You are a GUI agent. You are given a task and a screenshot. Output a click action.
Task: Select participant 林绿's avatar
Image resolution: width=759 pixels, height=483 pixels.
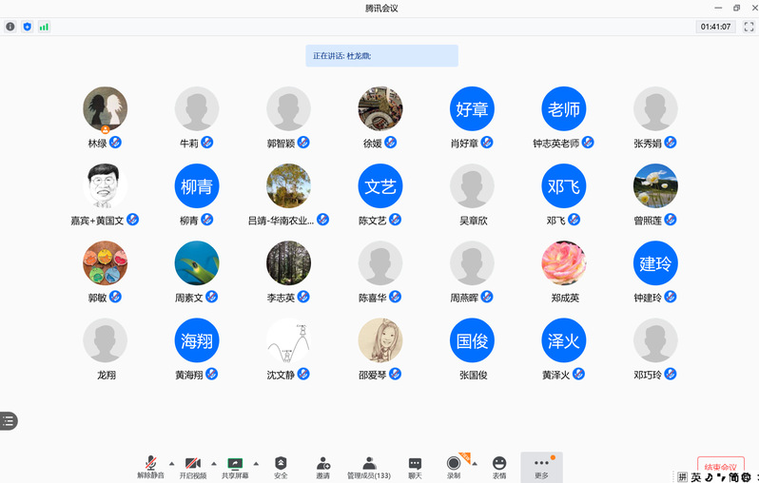(105, 109)
